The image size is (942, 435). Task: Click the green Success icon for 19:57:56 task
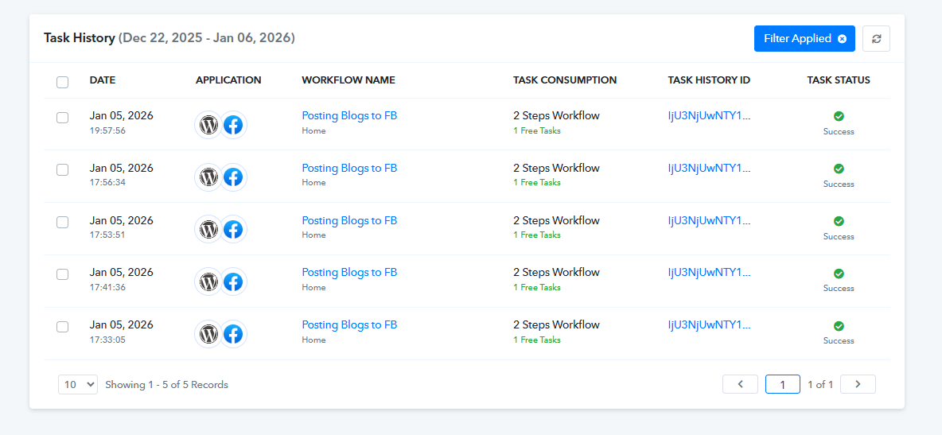click(839, 116)
